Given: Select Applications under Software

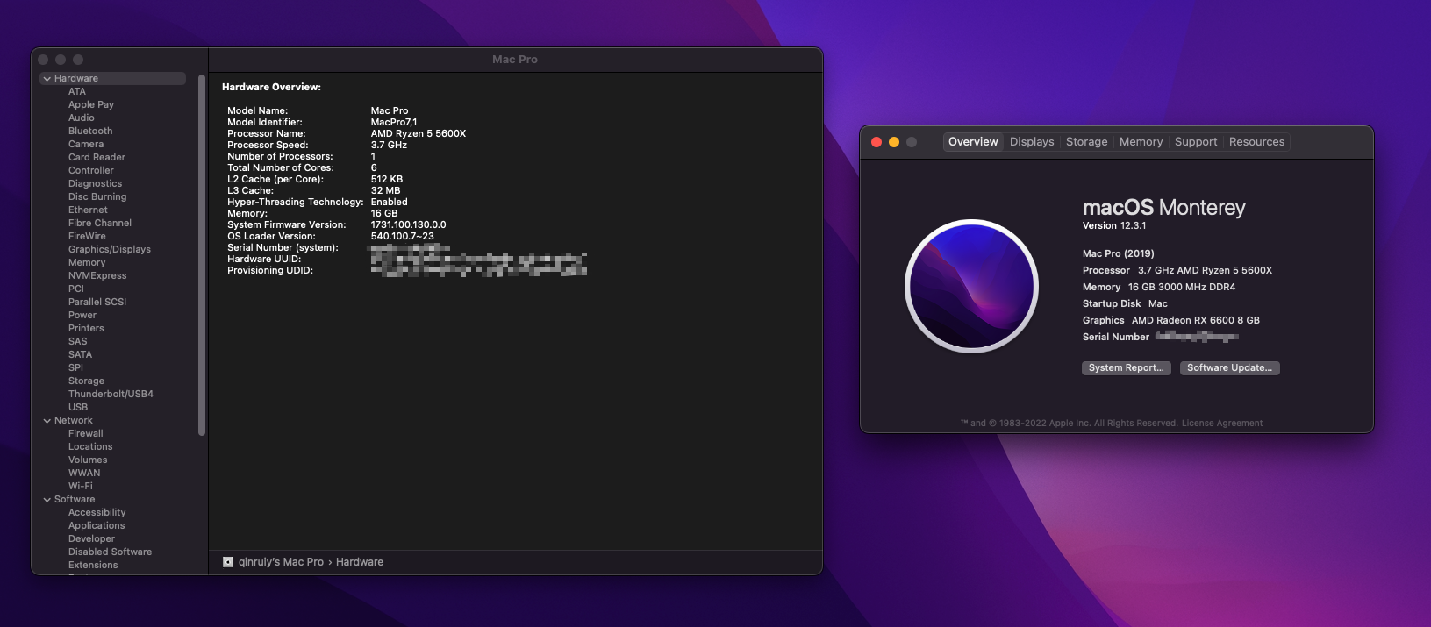Looking at the screenshot, I should click(x=97, y=526).
